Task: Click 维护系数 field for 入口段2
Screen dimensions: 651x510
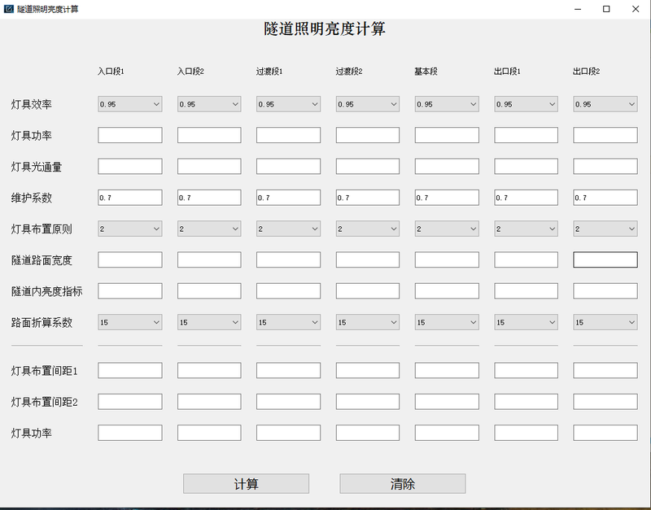Action: coord(209,198)
